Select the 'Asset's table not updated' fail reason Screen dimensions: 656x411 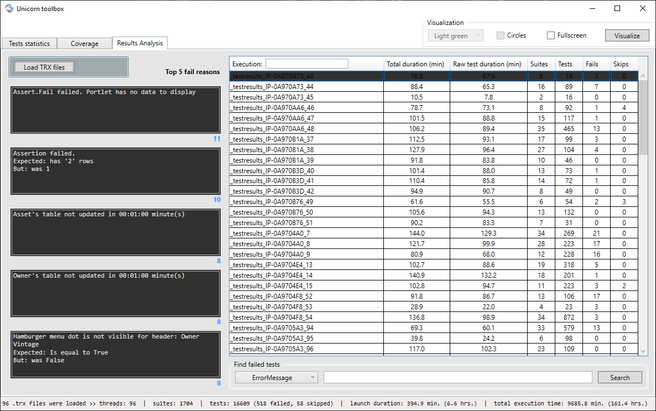coord(116,232)
